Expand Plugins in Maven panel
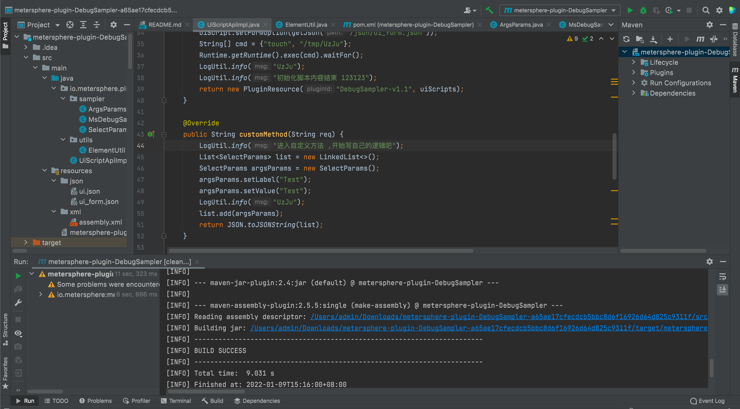Screen dimensions: 740x409 click(x=634, y=73)
